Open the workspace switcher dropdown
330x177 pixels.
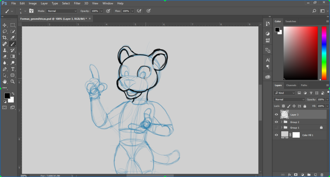[x=324, y=11]
